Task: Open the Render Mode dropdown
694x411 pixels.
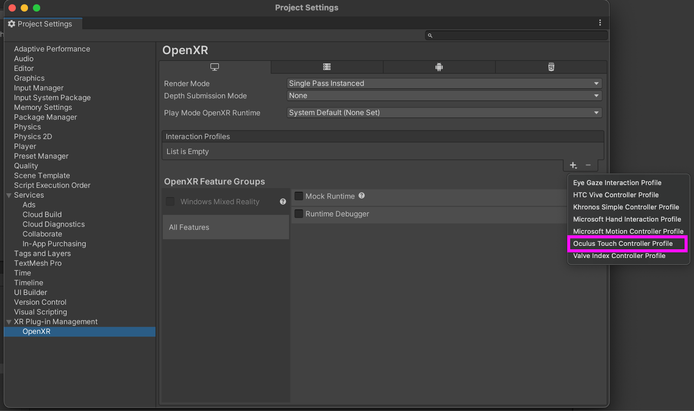Action: click(444, 83)
